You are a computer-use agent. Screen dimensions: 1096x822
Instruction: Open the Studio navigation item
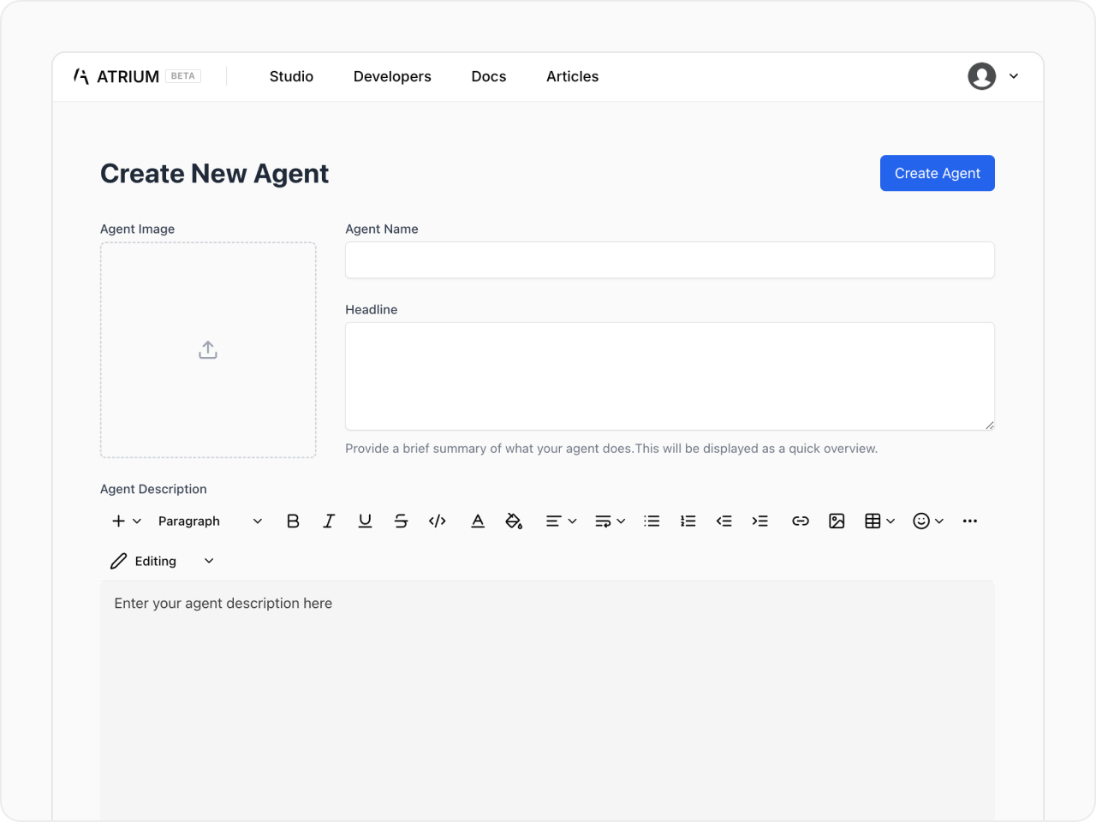coord(291,76)
